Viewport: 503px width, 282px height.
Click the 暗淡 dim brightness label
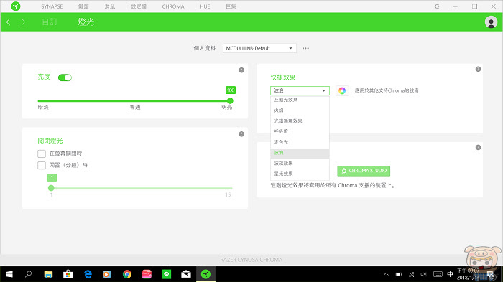(x=43, y=107)
